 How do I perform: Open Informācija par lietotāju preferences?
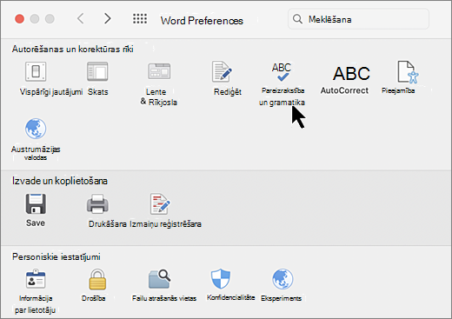pos(36,279)
